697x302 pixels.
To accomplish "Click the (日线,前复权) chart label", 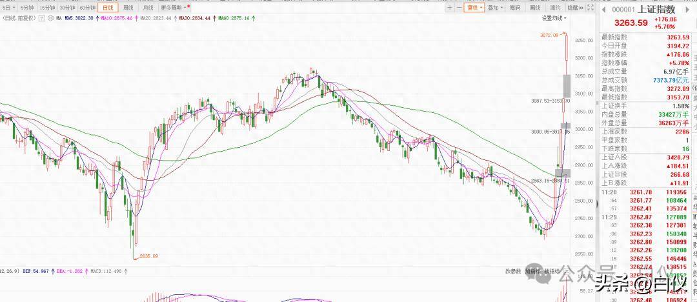I will [18, 18].
